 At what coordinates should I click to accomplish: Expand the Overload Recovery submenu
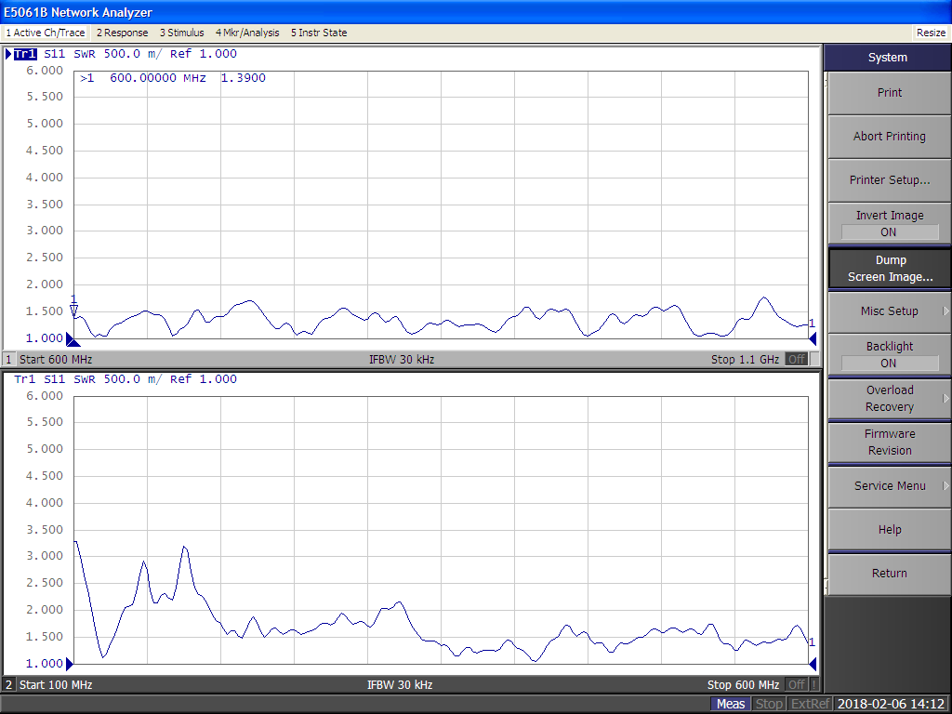(889, 399)
